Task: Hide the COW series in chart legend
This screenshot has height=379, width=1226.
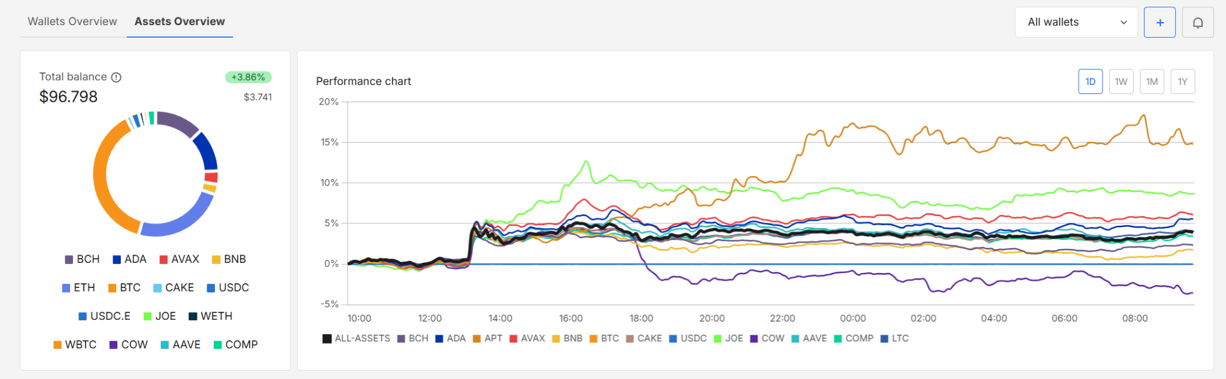Action: [x=767, y=339]
